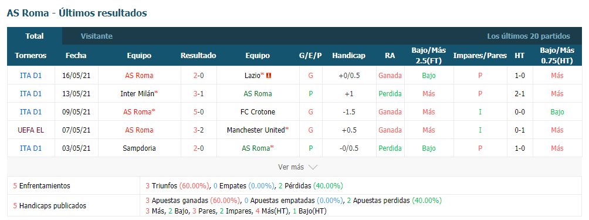589x220 pixels.
Task: Click the Handicap column header
Action: [348, 56]
